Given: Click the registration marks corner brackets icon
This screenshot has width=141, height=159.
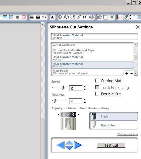Looking at the screenshot, I should 132,17.
